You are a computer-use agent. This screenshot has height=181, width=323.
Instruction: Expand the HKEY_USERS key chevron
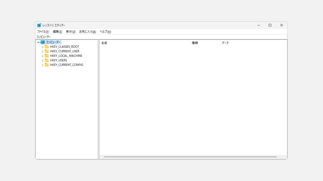point(43,60)
